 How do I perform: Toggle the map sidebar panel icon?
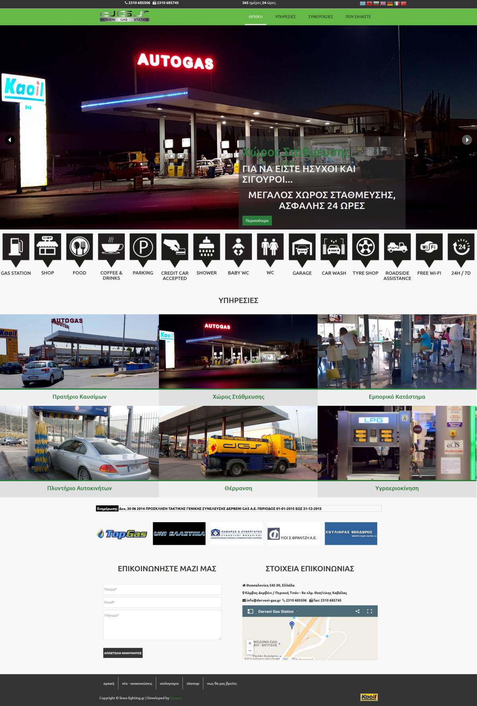(x=250, y=611)
